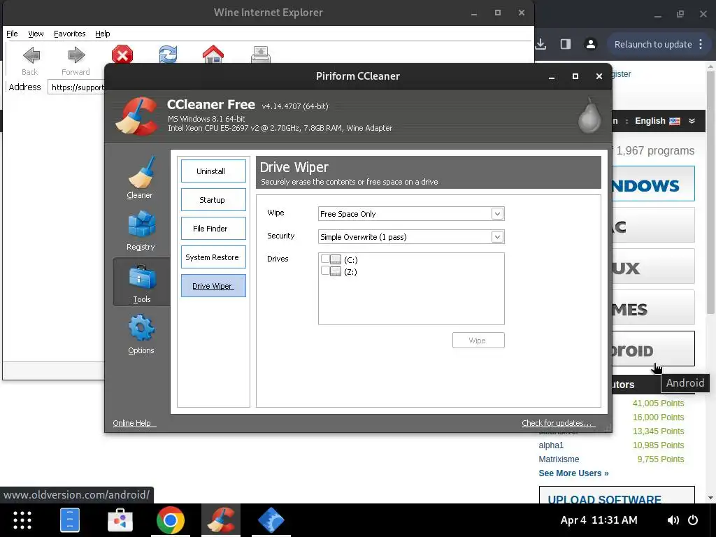Click Check for updates link
This screenshot has width=716, height=537.
point(558,423)
